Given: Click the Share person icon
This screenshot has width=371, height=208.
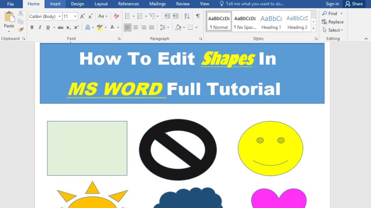Looking at the screenshot, I should [348, 4].
